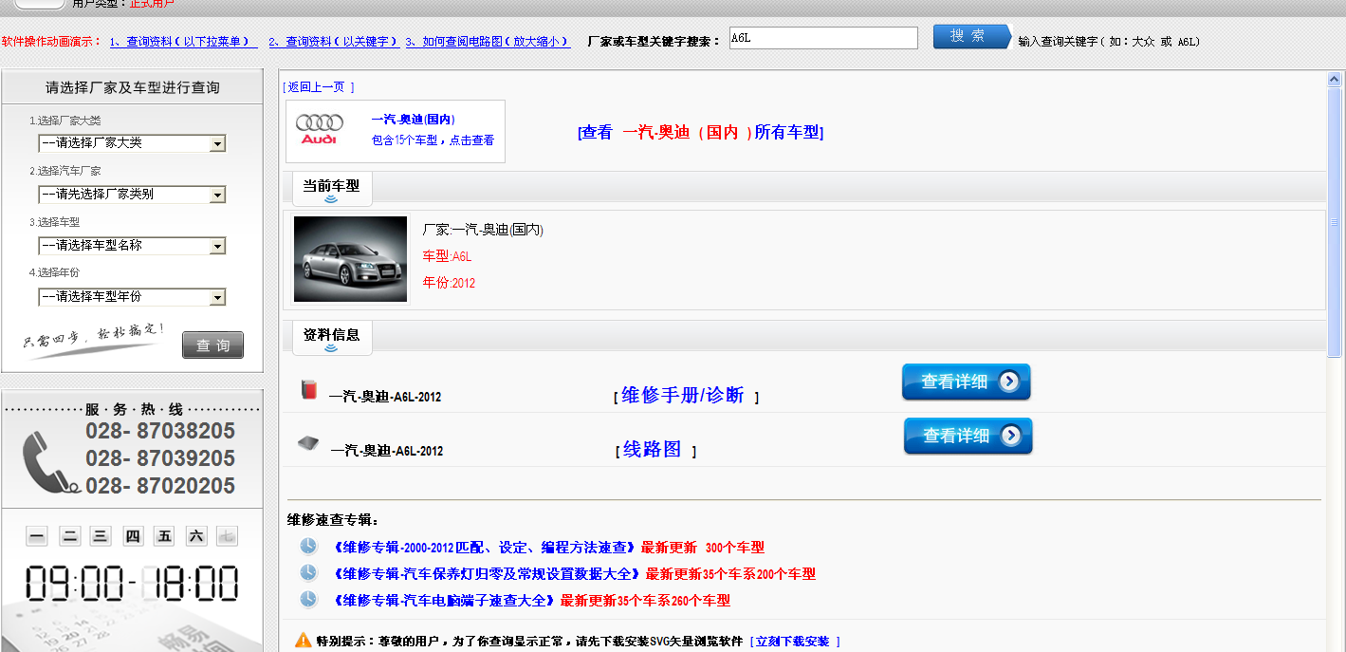Click clock icon beside 汽车电脑端子速查 topic
Viewport: 1346px width, 652px height.
pos(308,599)
